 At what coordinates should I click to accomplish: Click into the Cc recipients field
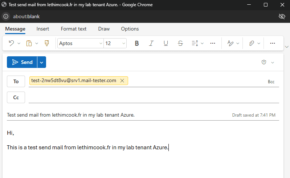[x=152, y=97]
